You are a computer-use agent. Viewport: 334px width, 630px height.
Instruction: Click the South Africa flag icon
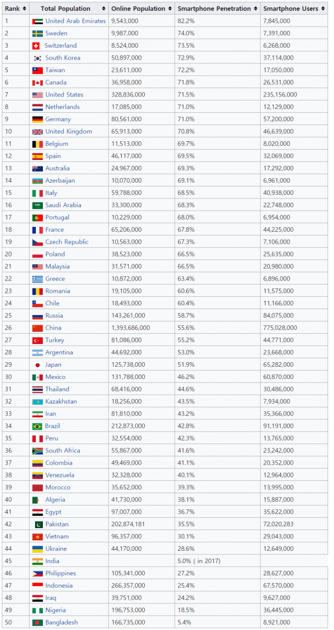point(37,451)
